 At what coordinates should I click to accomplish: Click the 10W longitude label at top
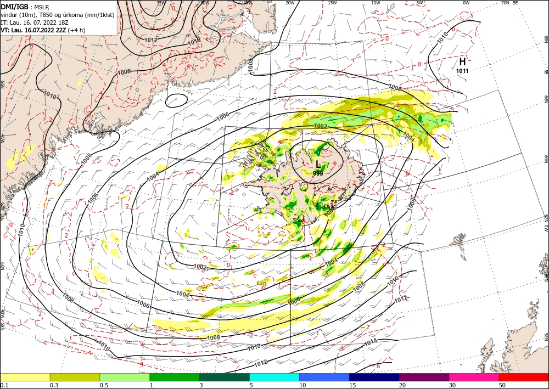[376, 3]
